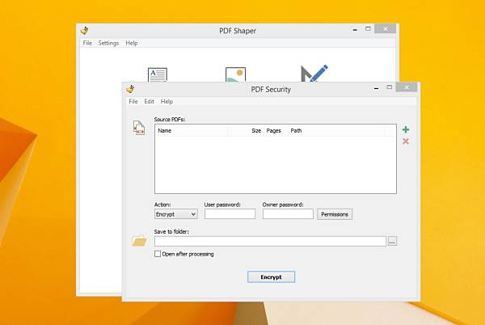Open Help menu in PDF Security
This screenshot has width=485, height=325.
point(167,101)
